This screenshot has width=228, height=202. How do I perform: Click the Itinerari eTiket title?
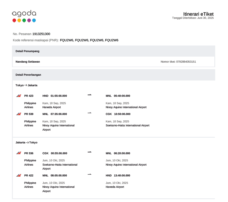198,14
